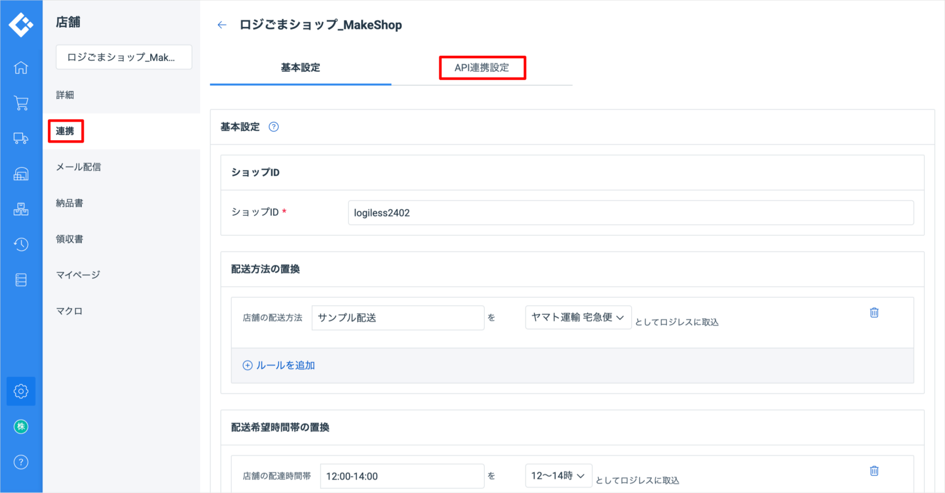The width and height of the screenshot is (945, 493).
Task: Click the warehouse building icon
Action: tap(21, 173)
